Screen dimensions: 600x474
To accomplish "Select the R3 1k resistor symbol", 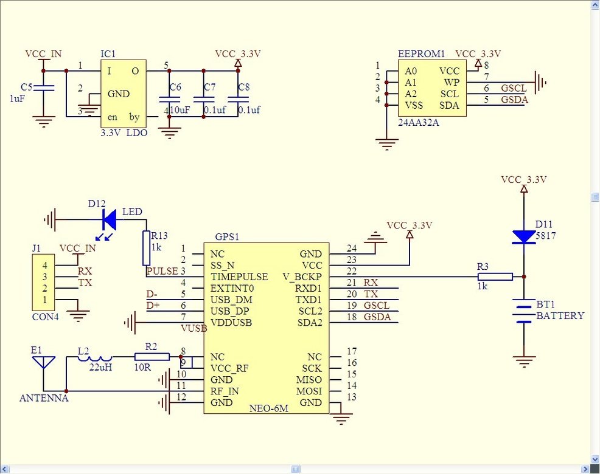I will [x=495, y=276].
